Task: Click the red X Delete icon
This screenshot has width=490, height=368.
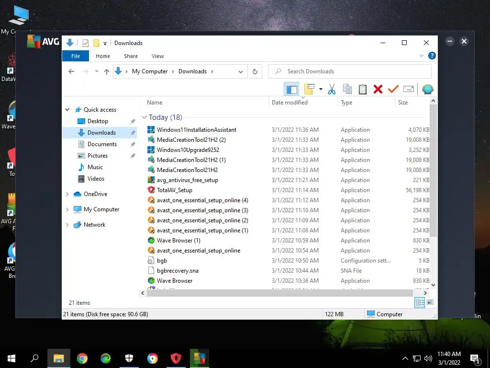Action: pos(378,90)
